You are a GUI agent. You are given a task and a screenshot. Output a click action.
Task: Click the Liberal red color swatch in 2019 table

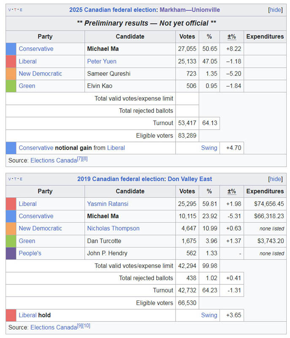coord(11,204)
